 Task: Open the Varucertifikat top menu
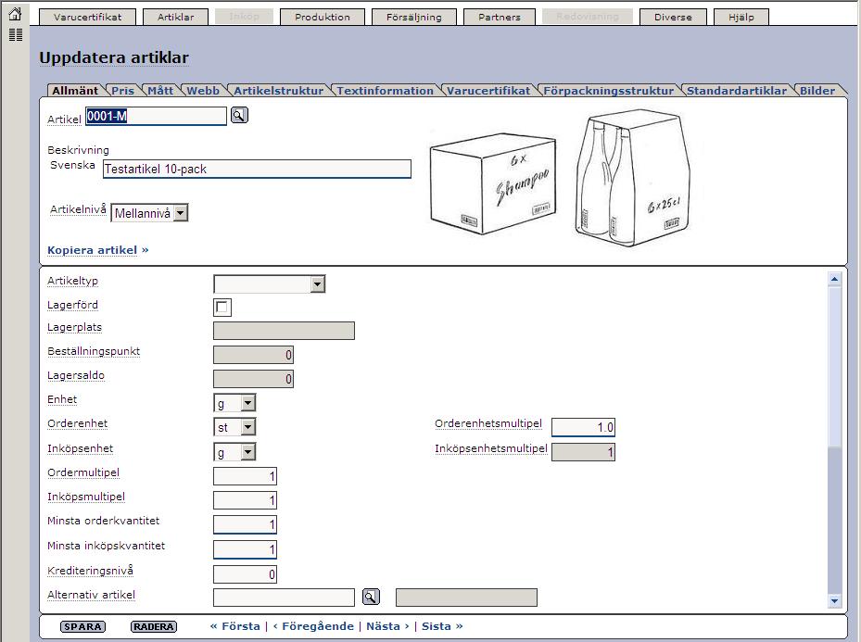[x=88, y=17]
